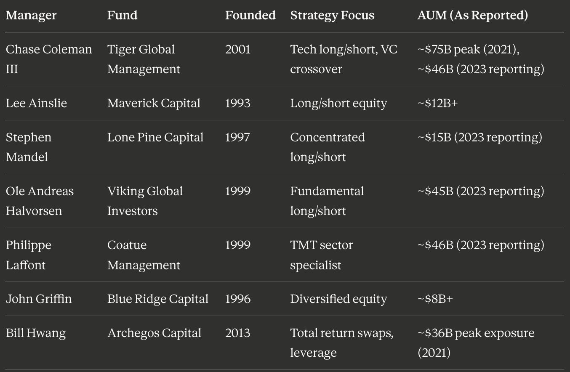Viewport: 570px width, 372px height.
Task: Click the Stephen Mandel name cell
Action: coord(29,147)
